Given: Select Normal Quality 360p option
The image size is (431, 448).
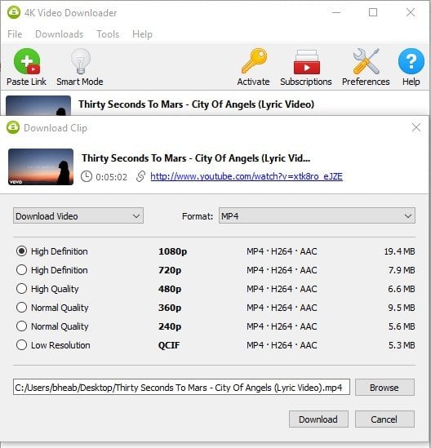Looking at the screenshot, I should point(22,308).
